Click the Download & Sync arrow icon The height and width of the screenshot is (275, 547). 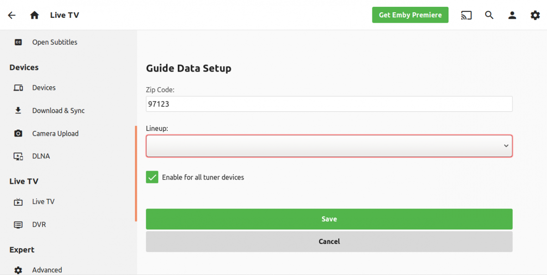click(18, 110)
